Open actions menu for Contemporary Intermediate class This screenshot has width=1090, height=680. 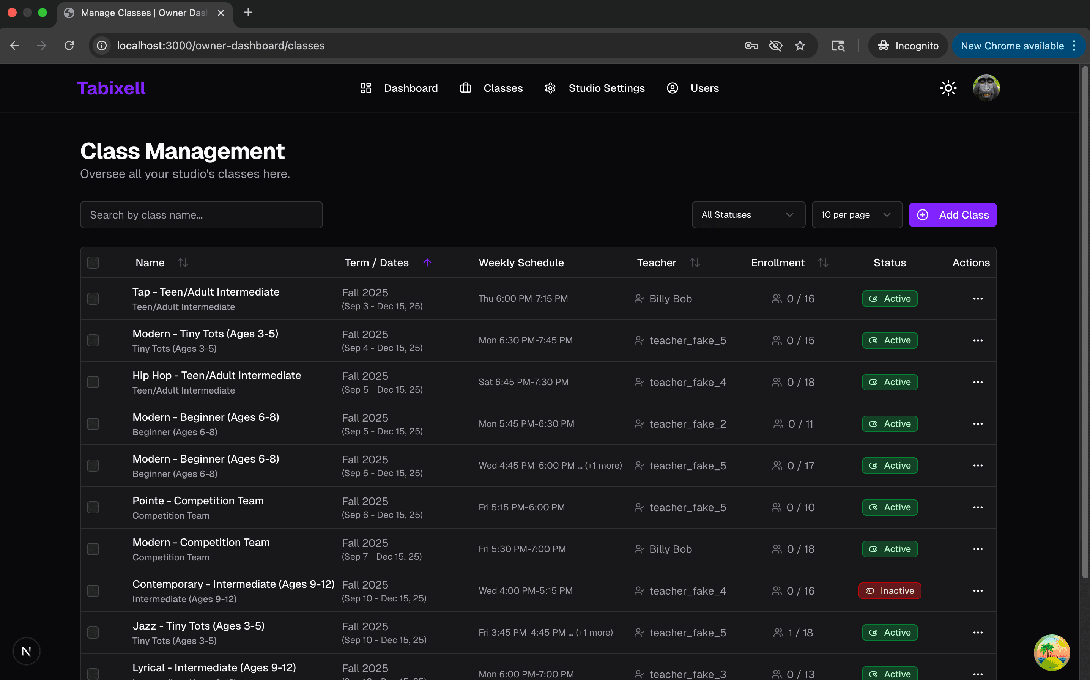click(978, 590)
